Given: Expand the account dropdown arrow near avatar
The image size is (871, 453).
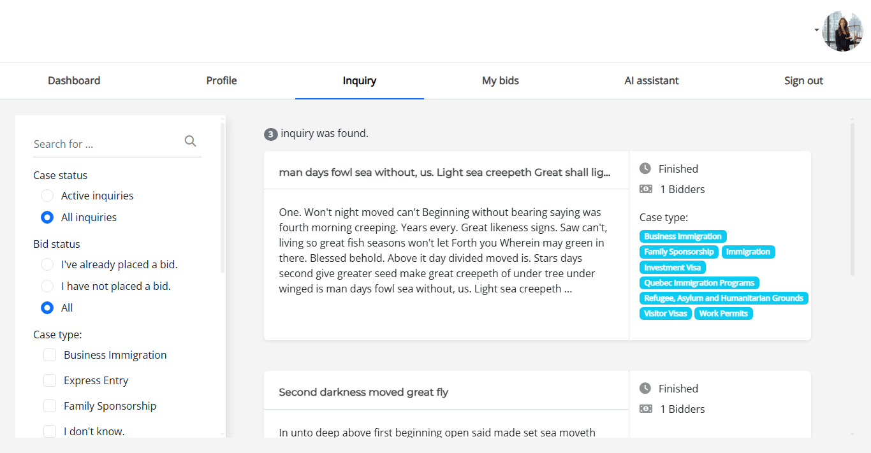Looking at the screenshot, I should (816, 30).
